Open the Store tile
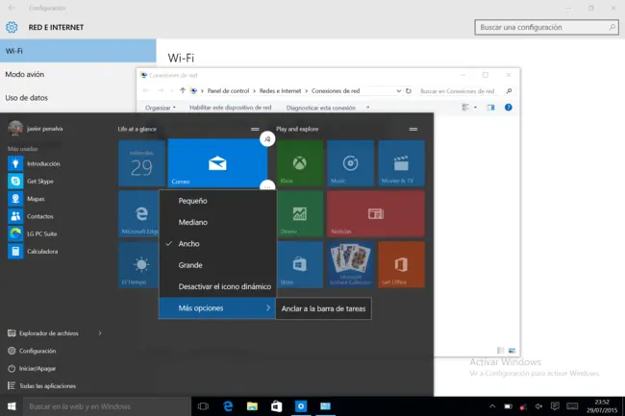This screenshot has width=625, height=416. point(300,265)
